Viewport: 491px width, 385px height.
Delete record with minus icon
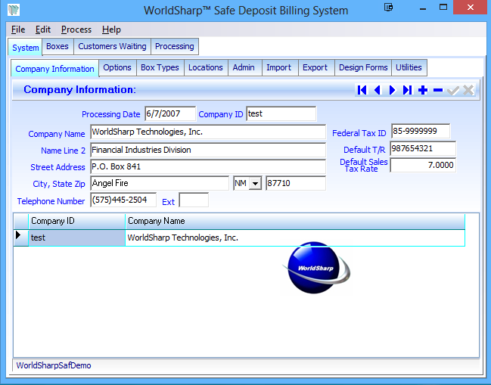pyautogui.click(x=438, y=90)
